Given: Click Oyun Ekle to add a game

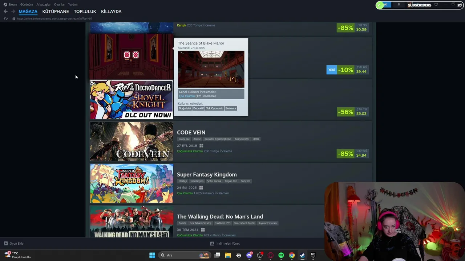Looking at the screenshot, I should click(x=17, y=244).
